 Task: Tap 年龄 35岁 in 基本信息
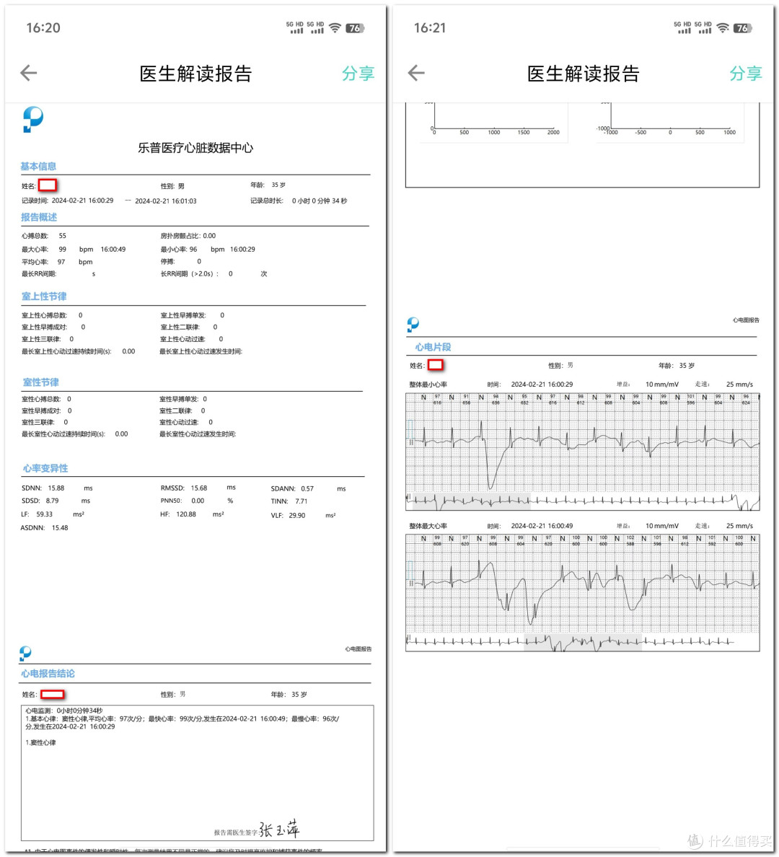click(x=268, y=185)
